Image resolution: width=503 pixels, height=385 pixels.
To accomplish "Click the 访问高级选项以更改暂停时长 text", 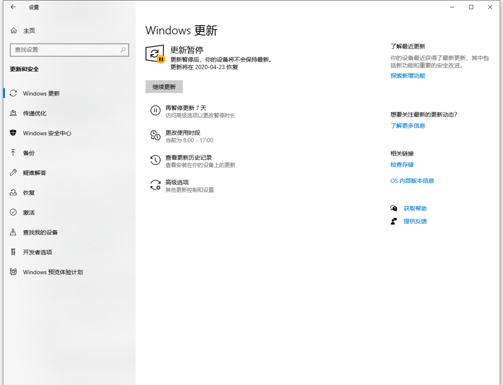I will pos(200,115).
